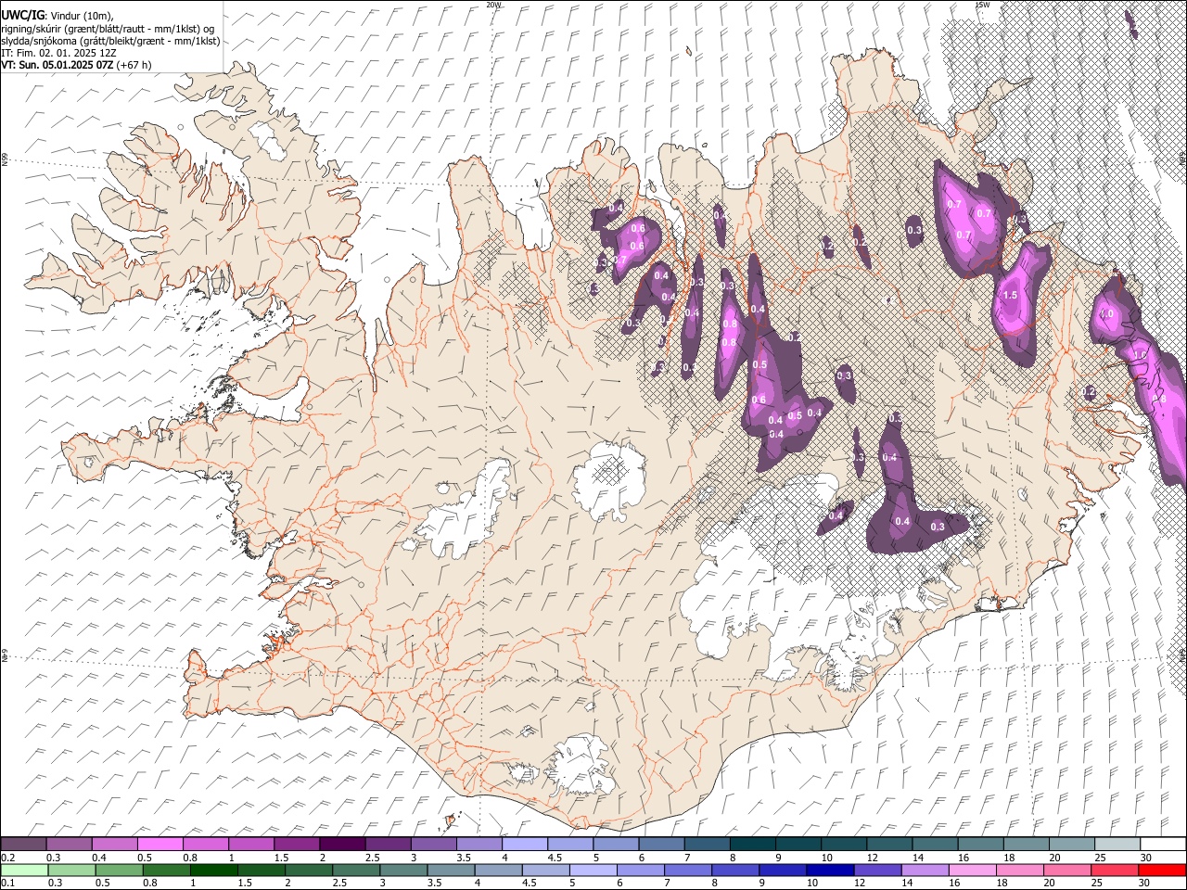Pick the periwinkle 6–7 swatch in green-blue scale
This screenshot has width=1187, height=890.
point(640,871)
